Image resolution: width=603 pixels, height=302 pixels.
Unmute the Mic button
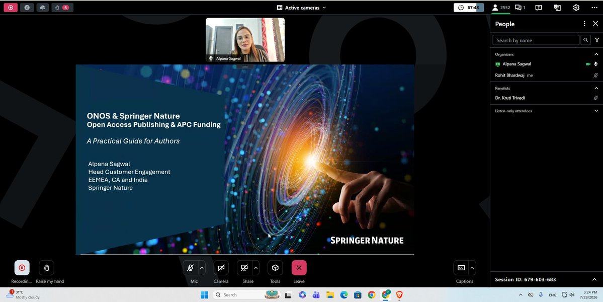(191, 268)
